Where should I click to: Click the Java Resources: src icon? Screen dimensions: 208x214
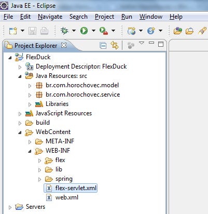[x=29, y=75]
